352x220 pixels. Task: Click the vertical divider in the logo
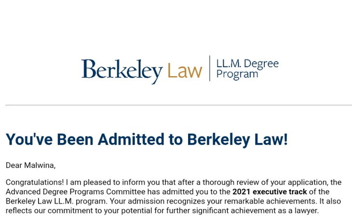(x=209, y=69)
